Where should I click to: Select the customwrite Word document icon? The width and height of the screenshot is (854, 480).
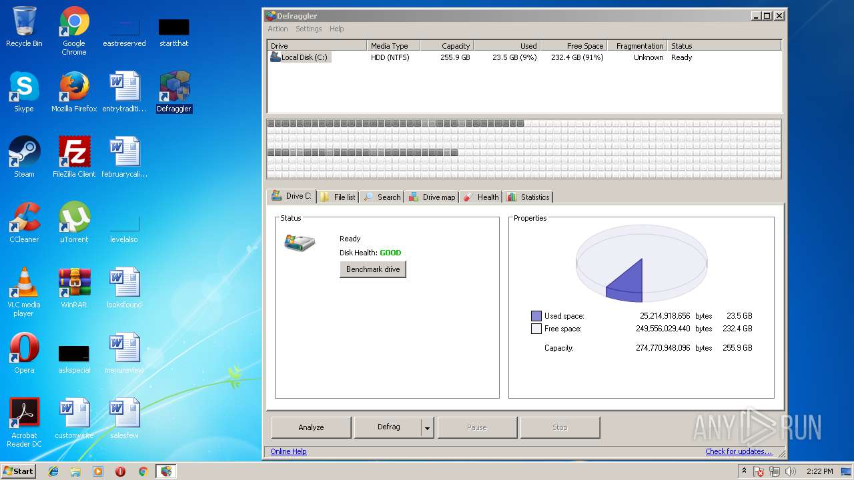[74, 419]
